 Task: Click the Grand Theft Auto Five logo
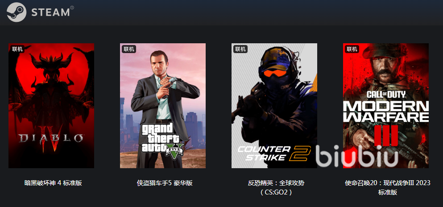162,141
